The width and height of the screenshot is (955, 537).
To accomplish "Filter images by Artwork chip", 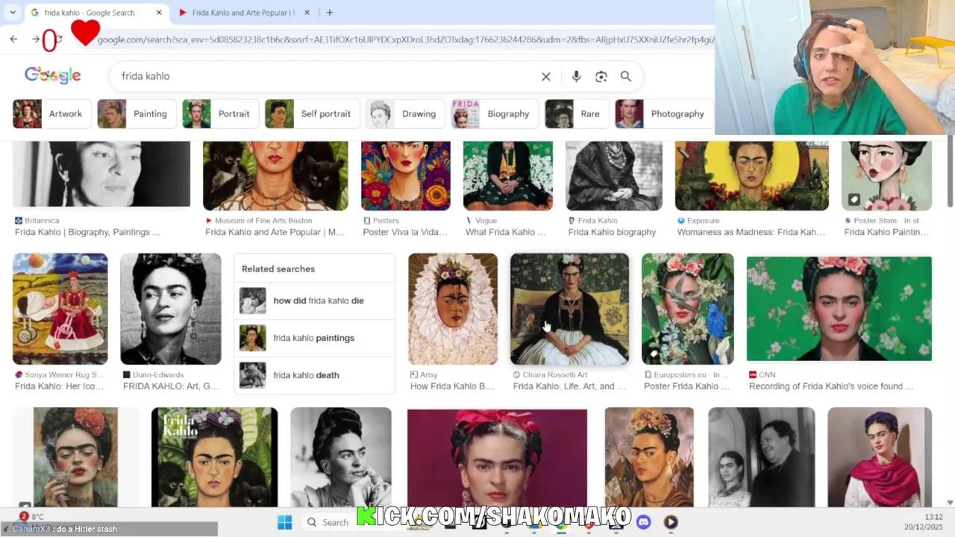I will pyautogui.click(x=51, y=114).
